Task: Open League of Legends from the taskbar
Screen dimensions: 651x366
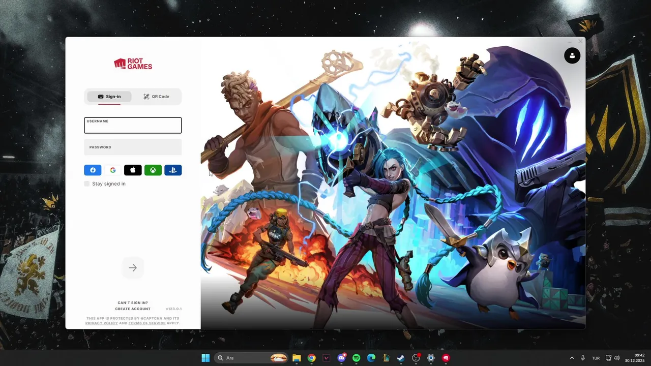Action: coord(386,358)
